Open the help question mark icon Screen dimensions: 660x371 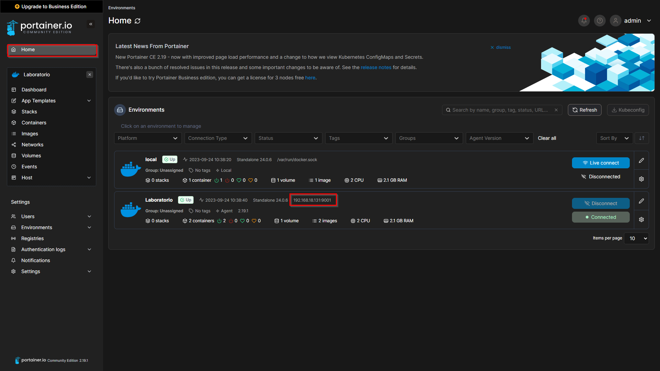coord(599,21)
